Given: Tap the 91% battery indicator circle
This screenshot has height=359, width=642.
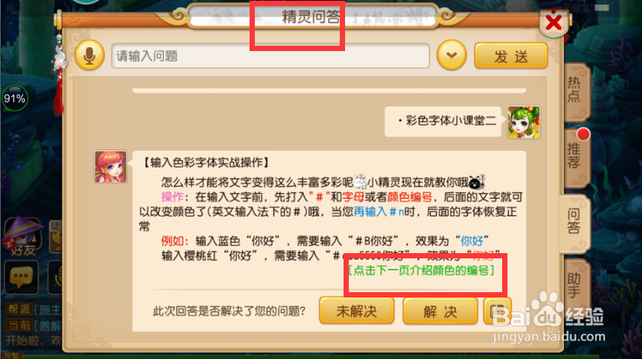Looking at the screenshot, I should pos(15,98).
